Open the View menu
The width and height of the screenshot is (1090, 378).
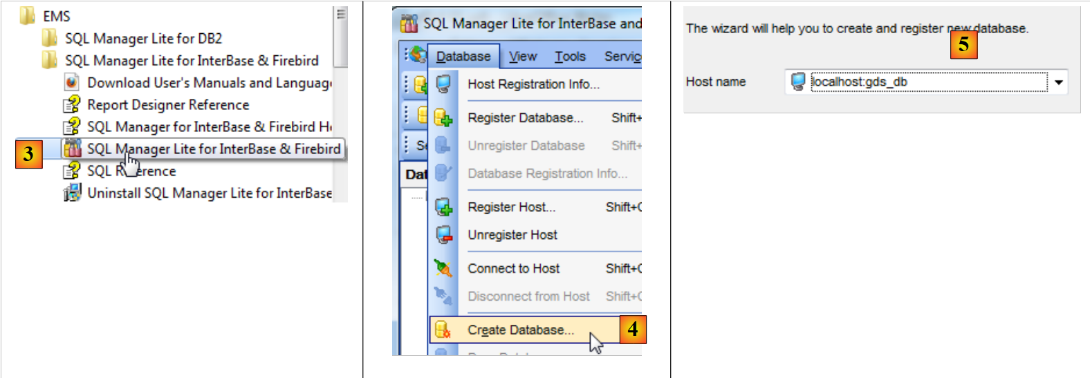[522, 57]
